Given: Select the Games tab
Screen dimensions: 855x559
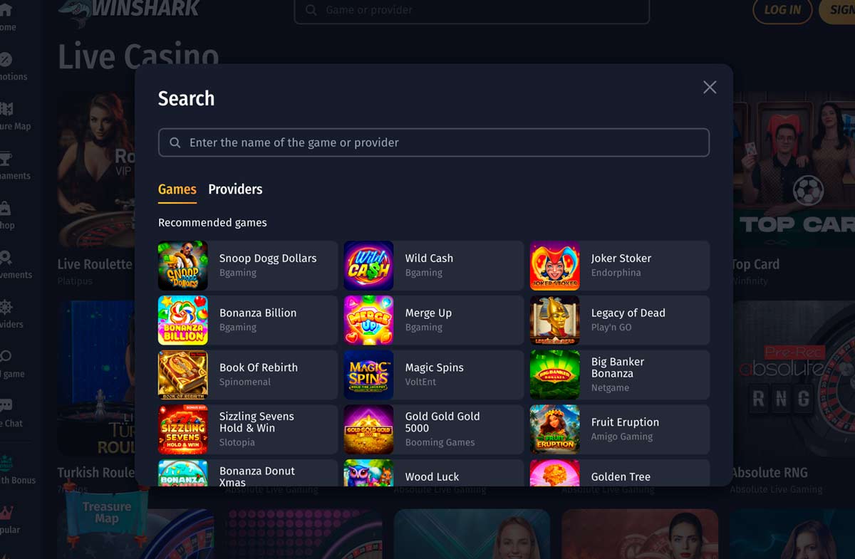Looking at the screenshot, I should click(x=177, y=189).
